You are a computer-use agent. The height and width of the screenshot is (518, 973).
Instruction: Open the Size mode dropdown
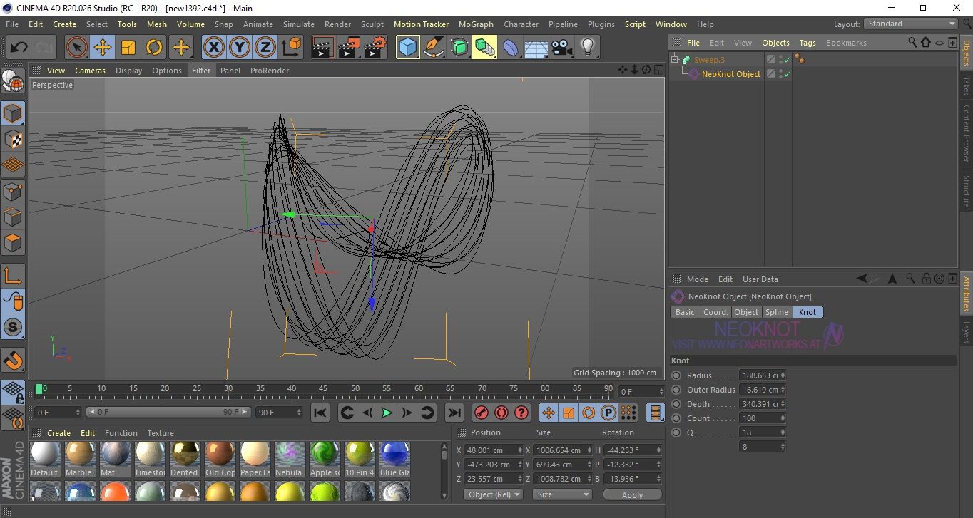click(x=563, y=494)
